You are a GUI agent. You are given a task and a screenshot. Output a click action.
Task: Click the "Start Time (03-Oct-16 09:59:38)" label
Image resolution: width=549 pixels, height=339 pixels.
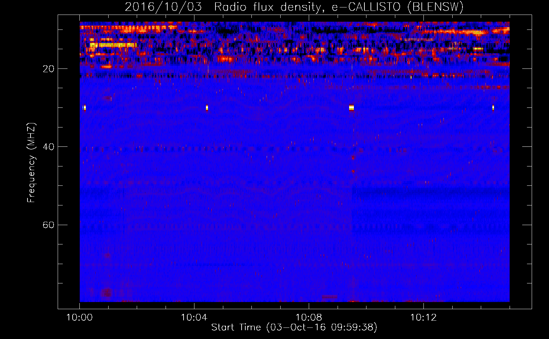pyautogui.click(x=294, y=327)
